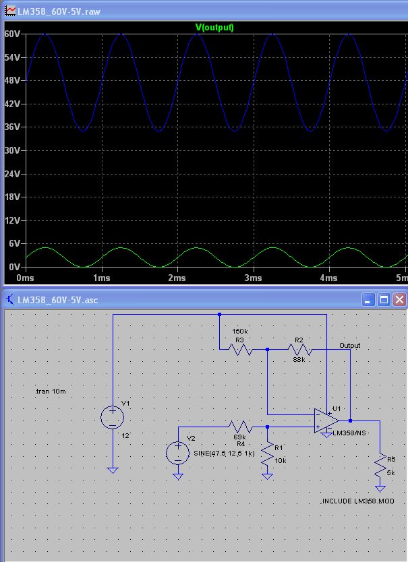This screenshot has width=408, height=562.
Task: Click the 42V label on vertical axis
Action: click(12, 104)
